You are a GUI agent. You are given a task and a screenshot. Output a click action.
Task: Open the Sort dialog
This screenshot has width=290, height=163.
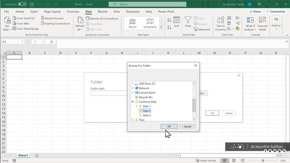coord(176,22)
